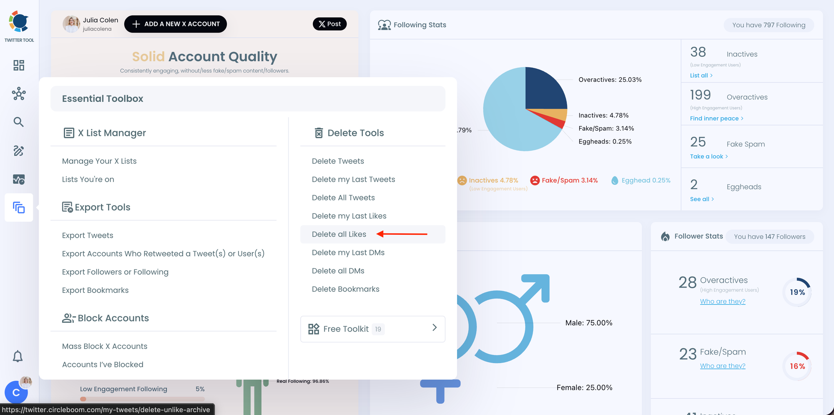Select the network circle icon in sidebar
This screenshot has height=415, width=834.
pyautogui.click(x=19, y=94)
